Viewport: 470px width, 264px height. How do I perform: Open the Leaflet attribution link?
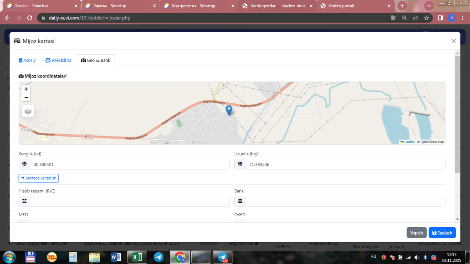(x=409, y=142)
